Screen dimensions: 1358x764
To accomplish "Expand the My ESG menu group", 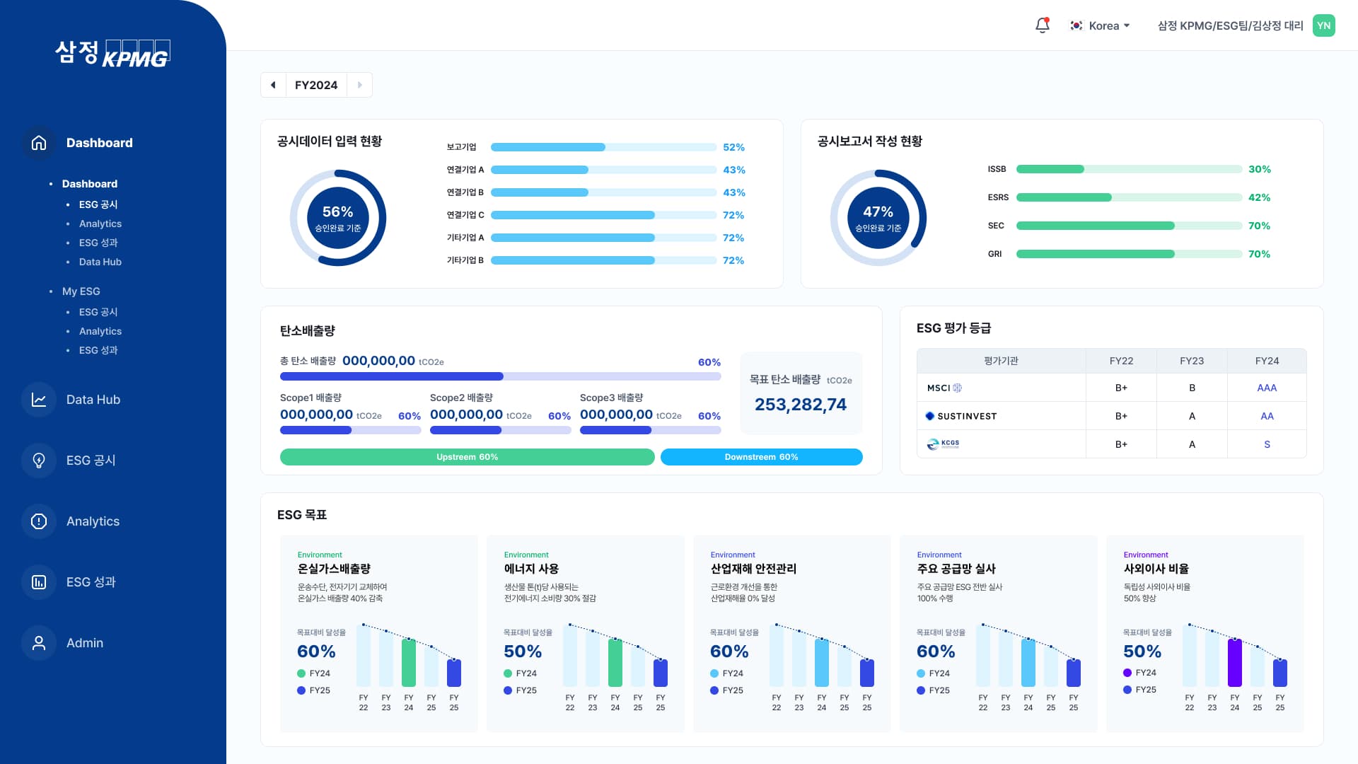I will tap(81, 291).
